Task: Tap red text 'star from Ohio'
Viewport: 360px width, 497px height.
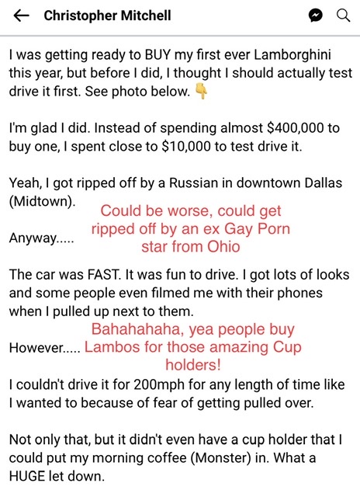Action: [x=191, y=247]
